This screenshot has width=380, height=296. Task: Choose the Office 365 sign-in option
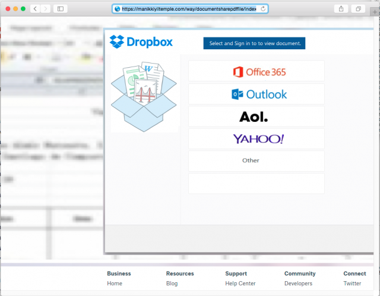click(256, 71)
